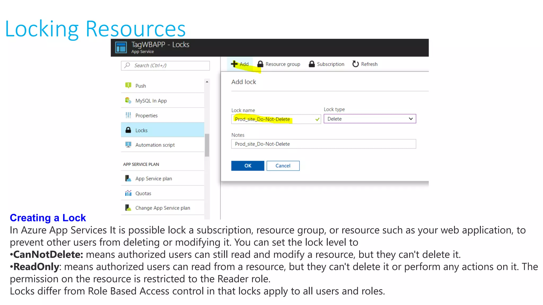The width and height of the screenshot is (543, 305).
Task: Click Refresh in the toolbar
Action: (x=365, y=64)
